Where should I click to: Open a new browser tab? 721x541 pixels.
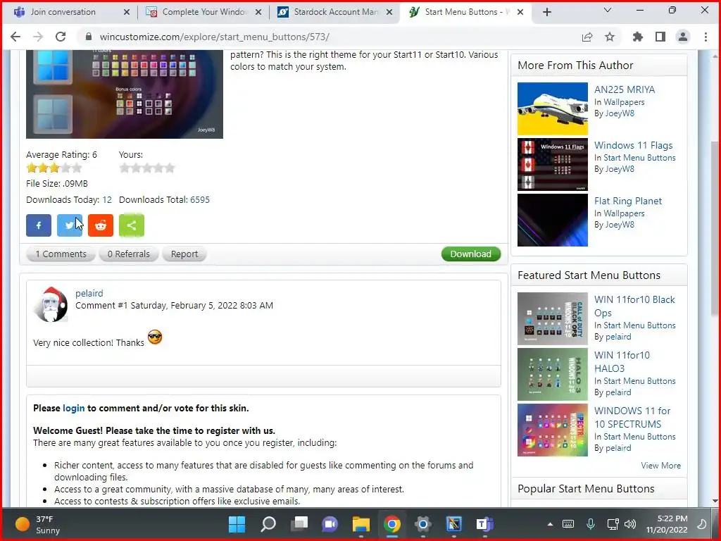pyautogui.click(x=546, y=12)
